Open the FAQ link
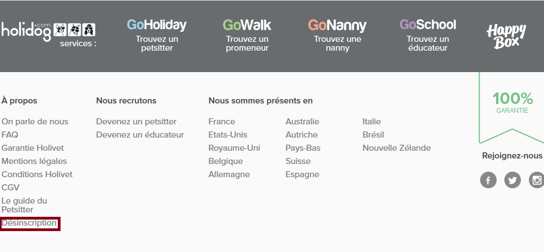The image size is (544, 252). 10,135
